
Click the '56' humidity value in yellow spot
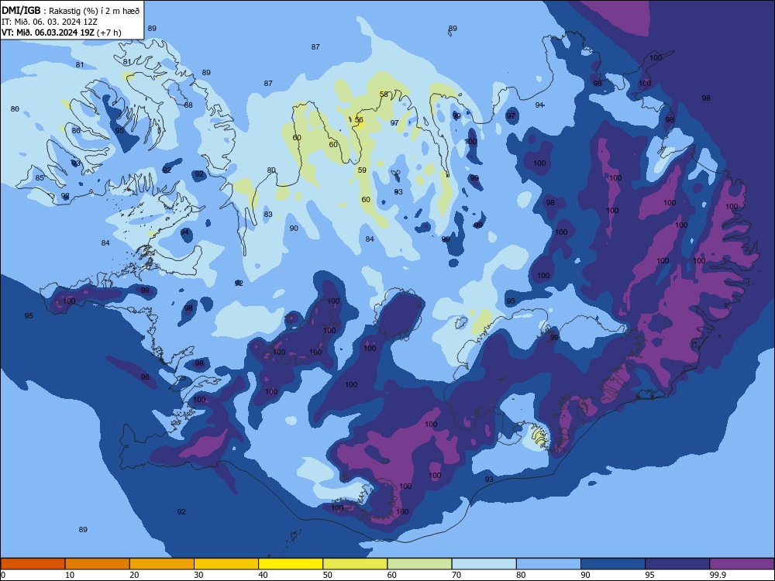[359, 119]
